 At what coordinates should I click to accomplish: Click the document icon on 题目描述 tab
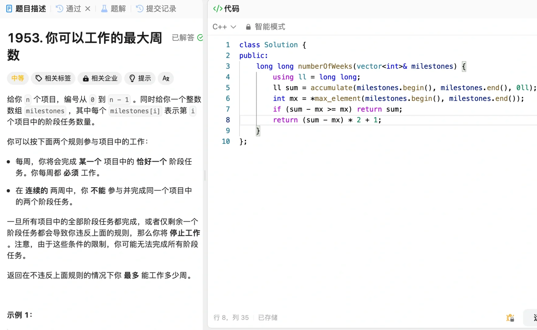point(9,9)
